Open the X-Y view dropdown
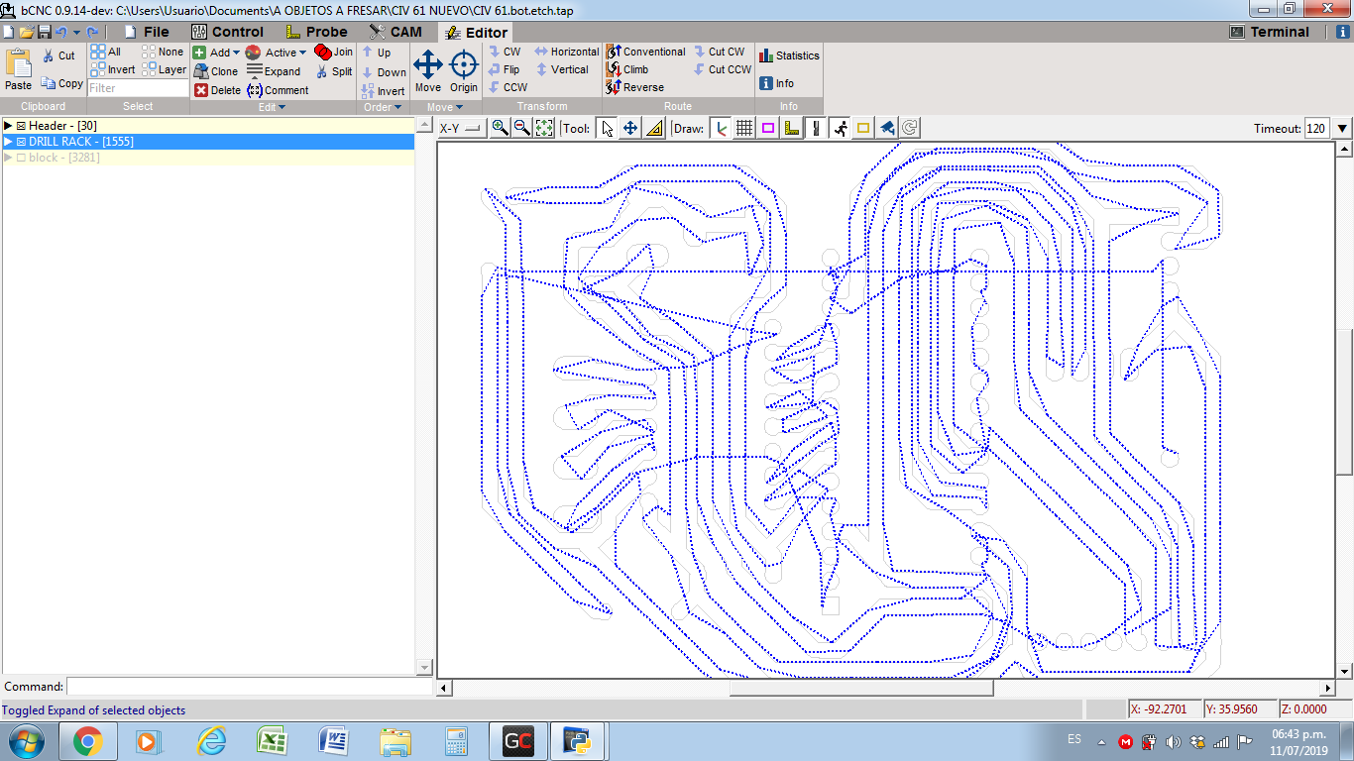This screenshot has width=1354, height=761. (460, 128)
